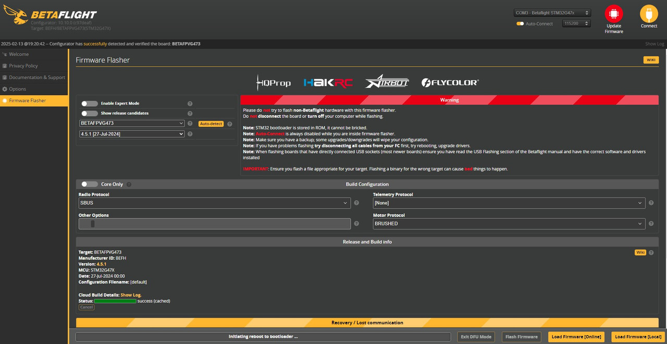This screenshot has height=344, width=667.
Task: Click help icon beside Telemetry Protocol dropdown
Action: (651, 203)
